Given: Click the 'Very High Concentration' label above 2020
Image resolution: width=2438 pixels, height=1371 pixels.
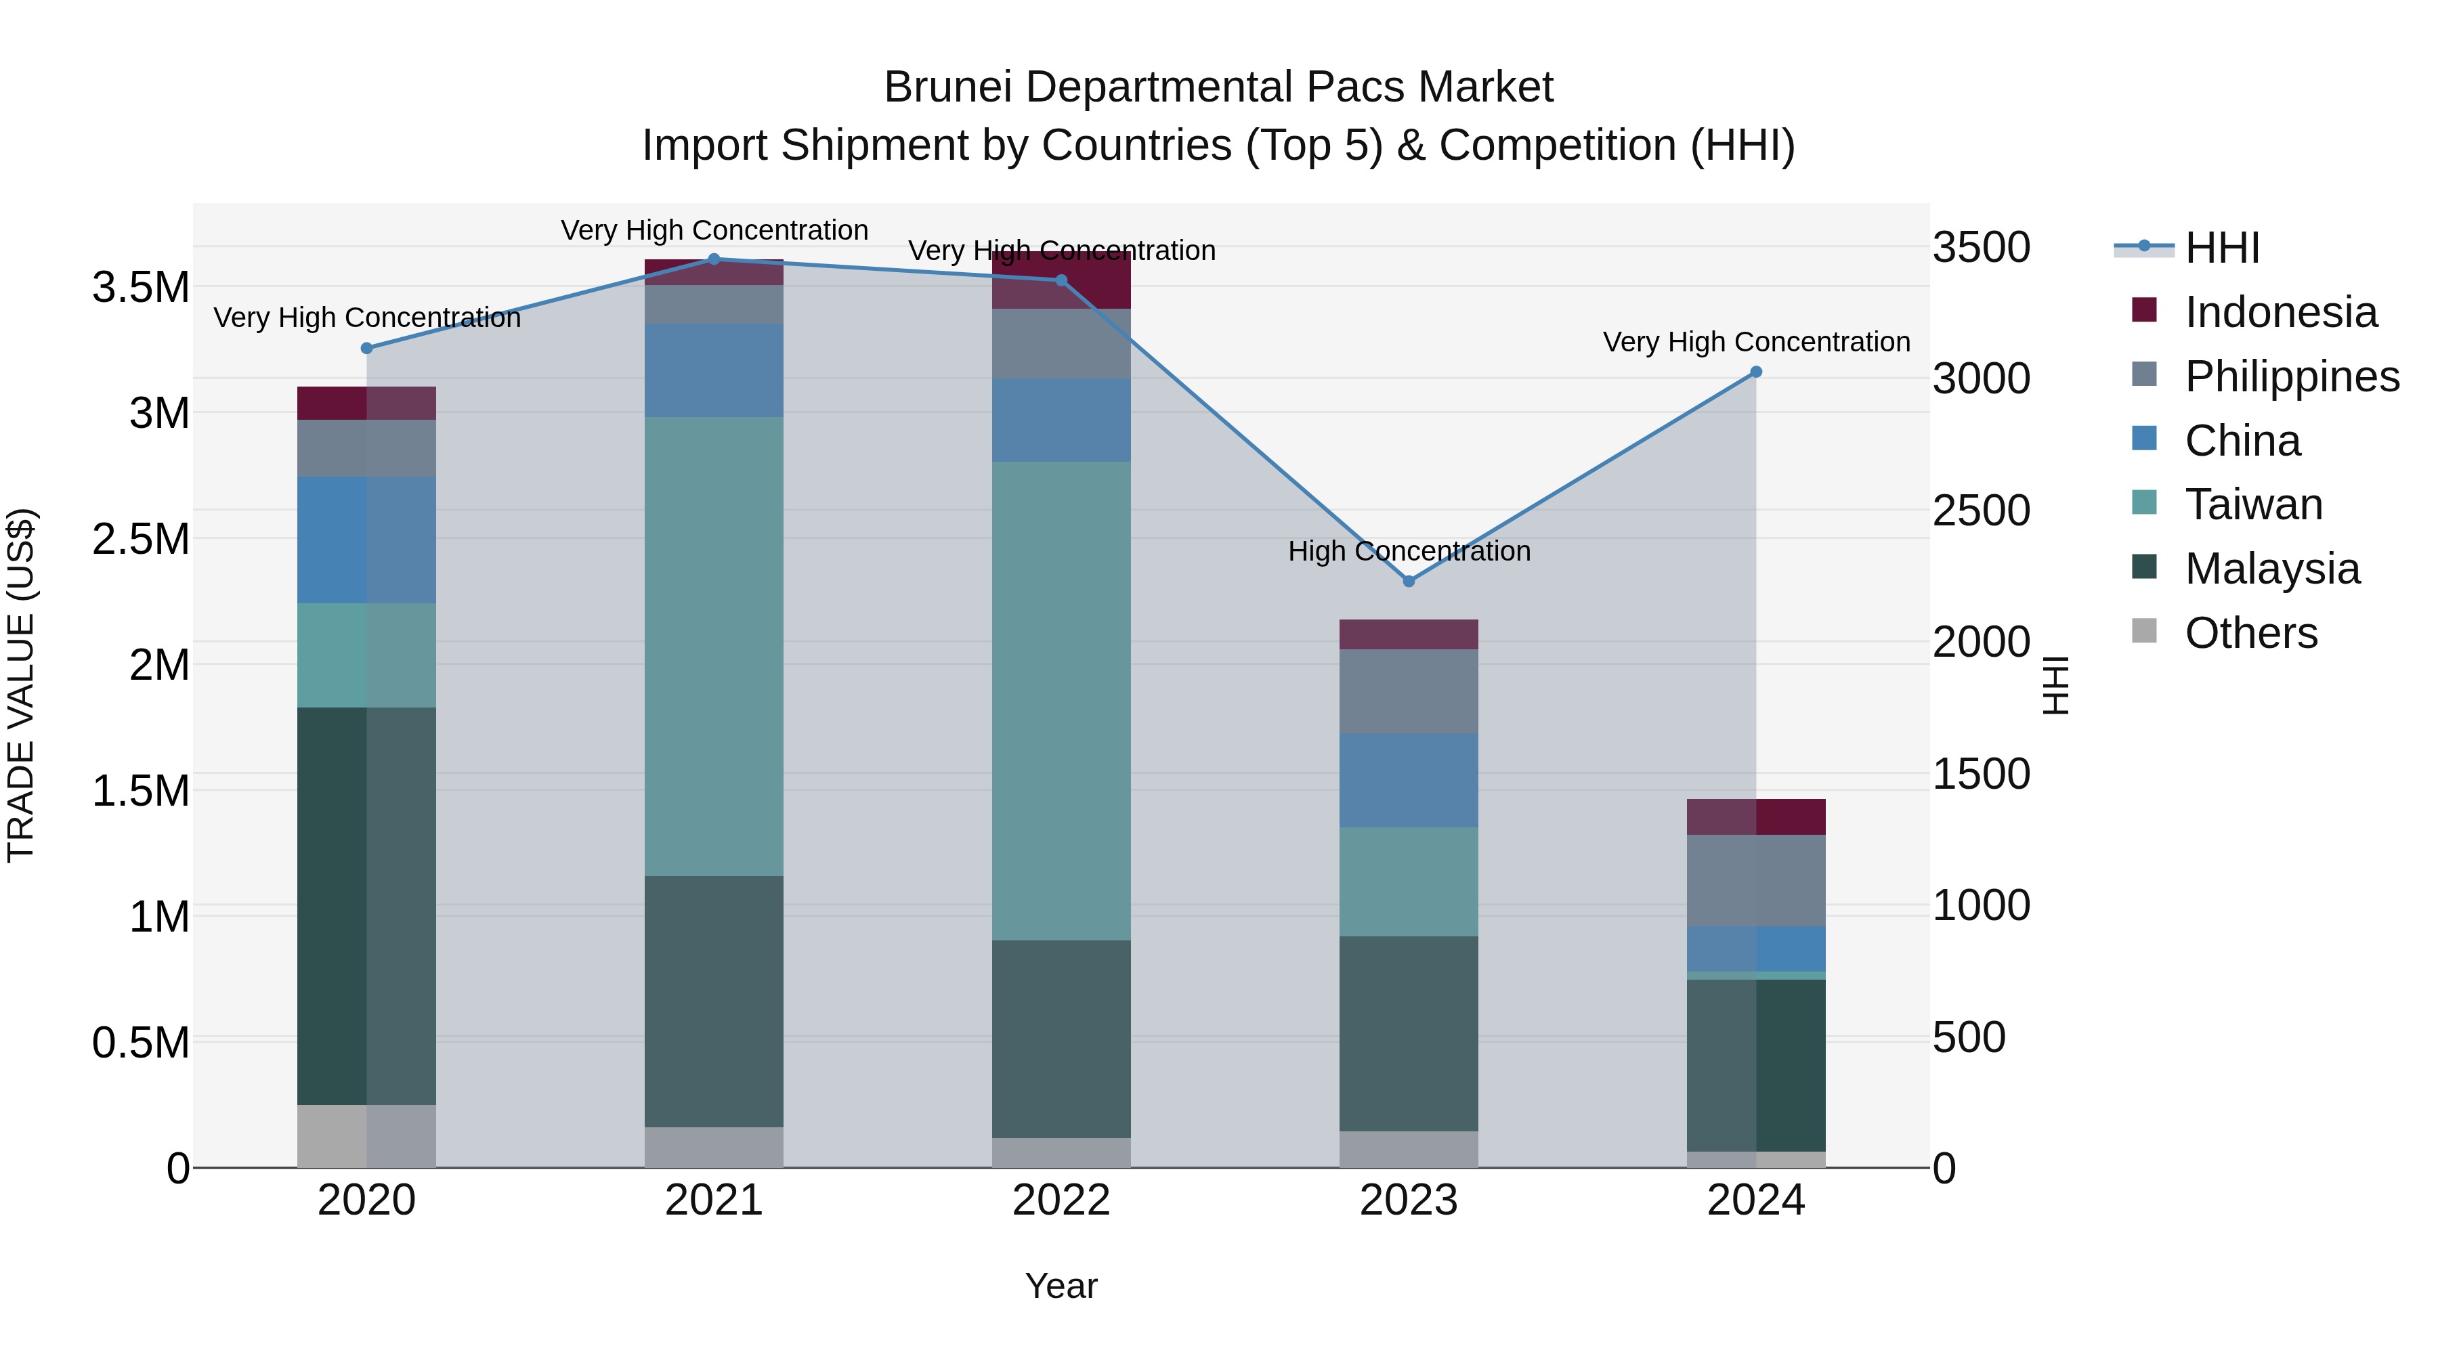Looking at the screenshot, I should pyautogui.click(x=367, y=317).
